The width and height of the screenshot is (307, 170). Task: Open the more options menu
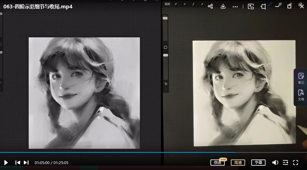coord(235,7)
